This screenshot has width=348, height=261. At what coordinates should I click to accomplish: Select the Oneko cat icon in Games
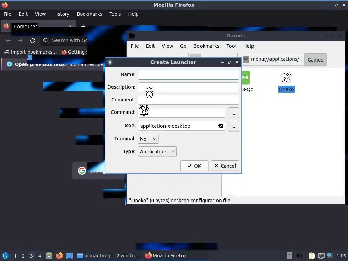[x=286, y=77]
